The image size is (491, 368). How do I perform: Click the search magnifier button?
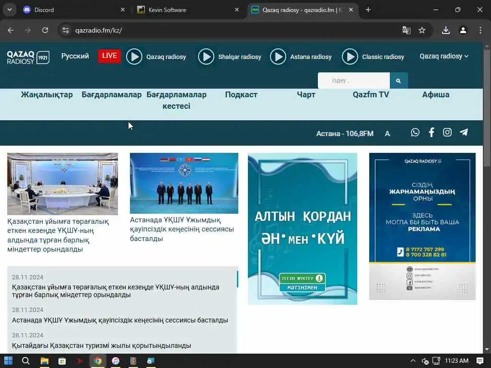pos(398,80)
